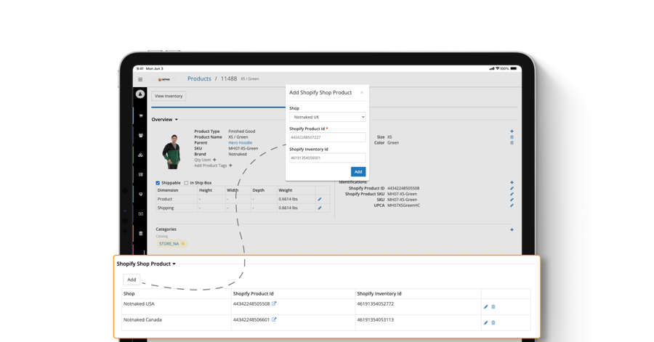Click plus icon next to Add Product Tags
Image resolution: width=654 pixels, height=342 pixels.
tap(231, 166)
